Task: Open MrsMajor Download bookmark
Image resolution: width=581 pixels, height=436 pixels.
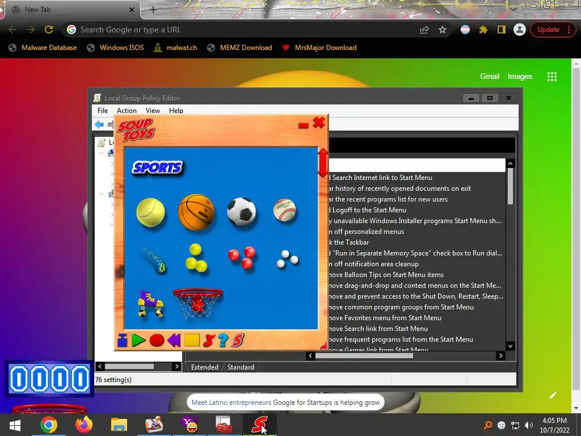Action: point(319,48)
